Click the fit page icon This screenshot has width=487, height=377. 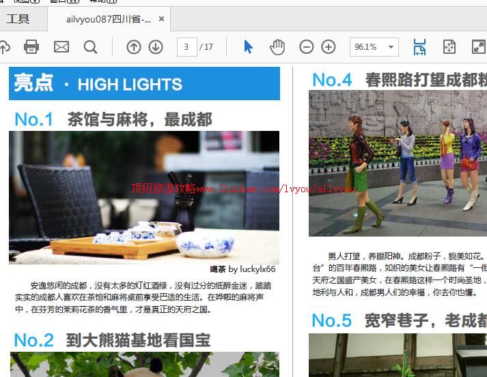[449, 47]
